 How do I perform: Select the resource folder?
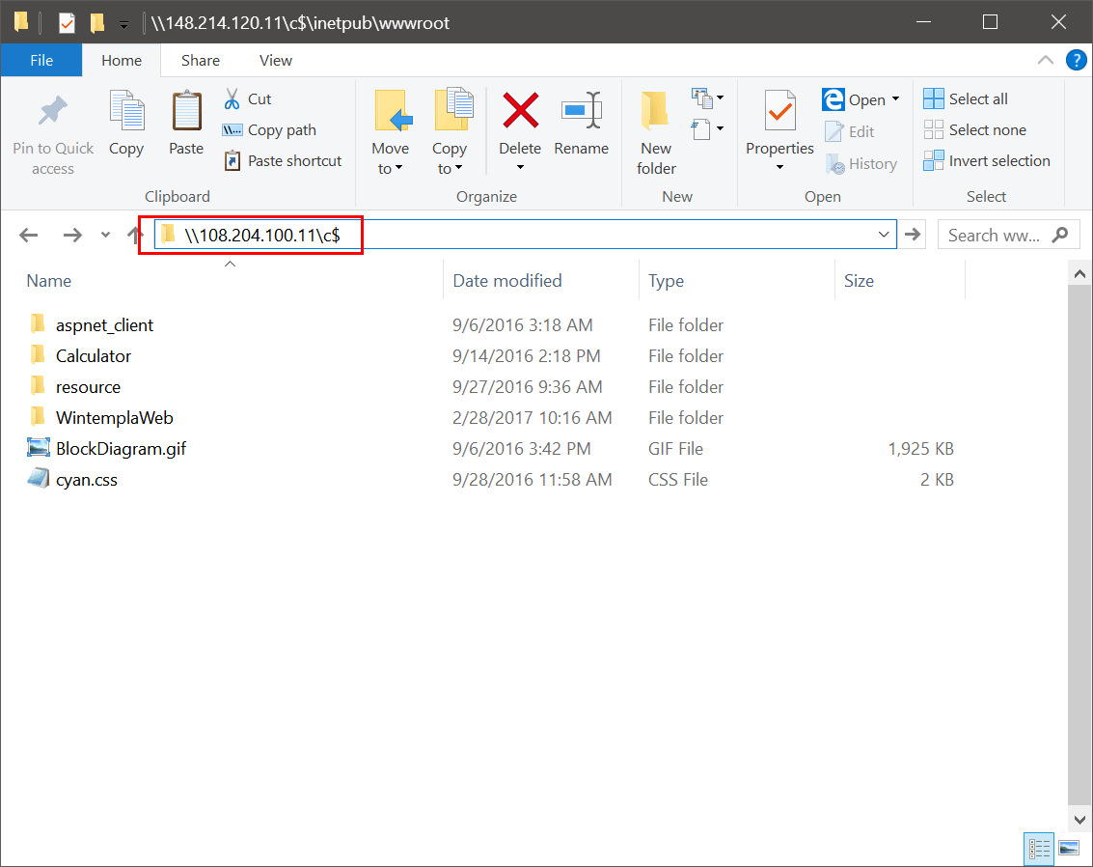click(x=88, y=387)
